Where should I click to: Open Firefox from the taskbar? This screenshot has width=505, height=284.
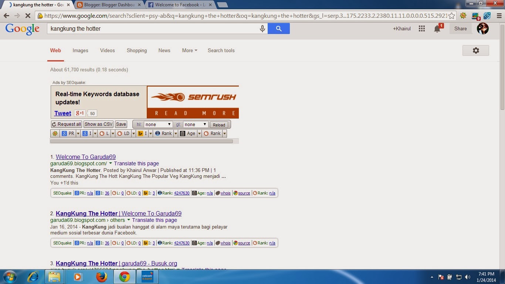(x=101, y=277)
